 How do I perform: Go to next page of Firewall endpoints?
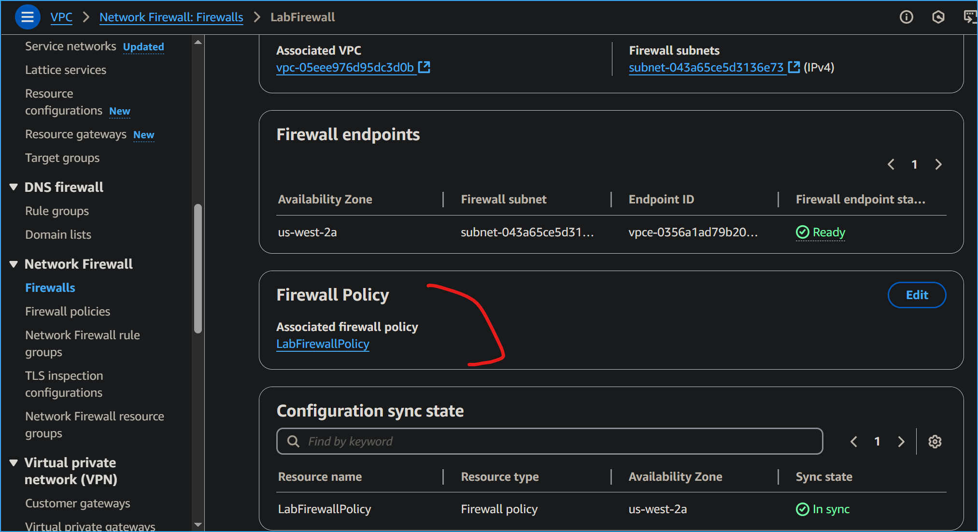(938, 164)
